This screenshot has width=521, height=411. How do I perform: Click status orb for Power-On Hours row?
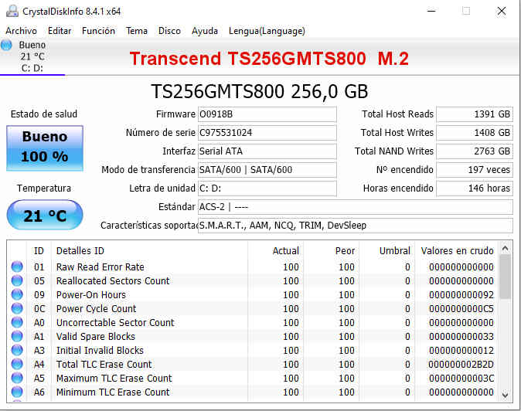point(17,294)
